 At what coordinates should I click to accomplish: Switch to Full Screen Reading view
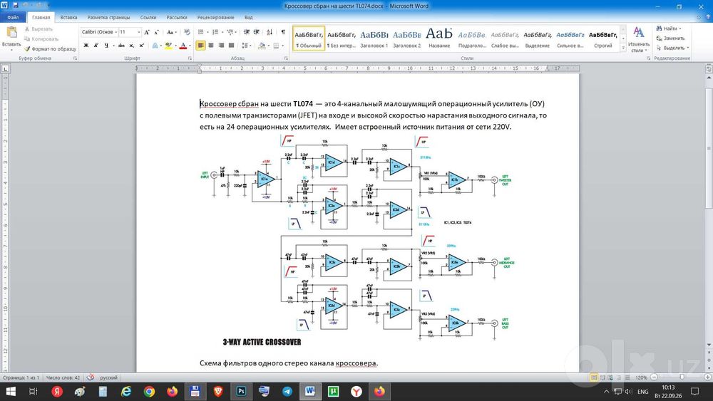pyautogui.click(x=602, y=377)
